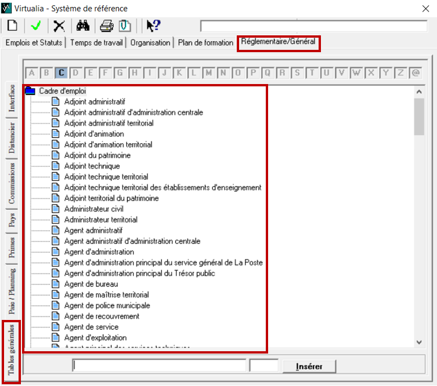The height and width of the screenshot is (386, 437).
Task: Open Paie / Planning vertical tab
Action: coord(12,290)
